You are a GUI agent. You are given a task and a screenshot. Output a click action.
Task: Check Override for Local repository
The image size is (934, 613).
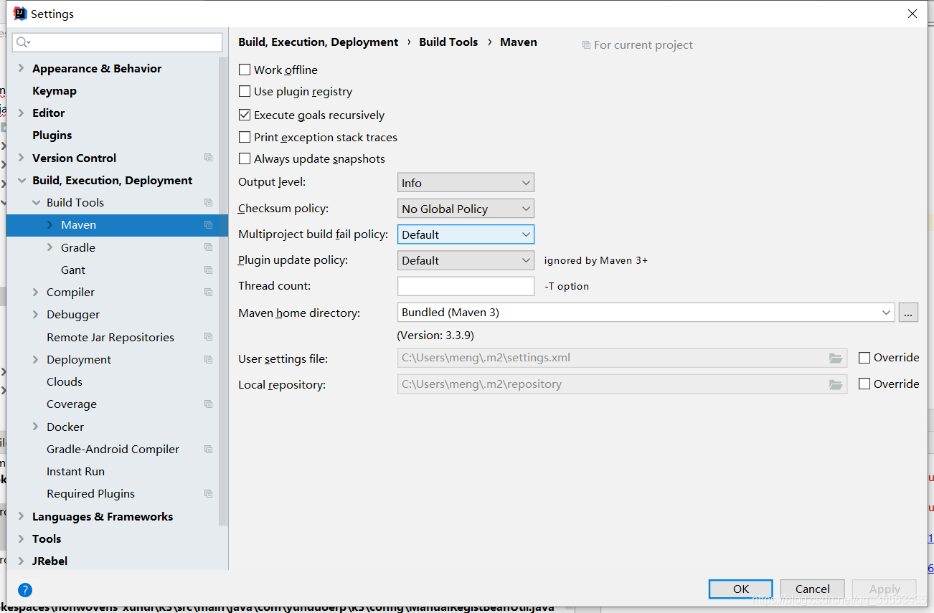coord(864,384)
